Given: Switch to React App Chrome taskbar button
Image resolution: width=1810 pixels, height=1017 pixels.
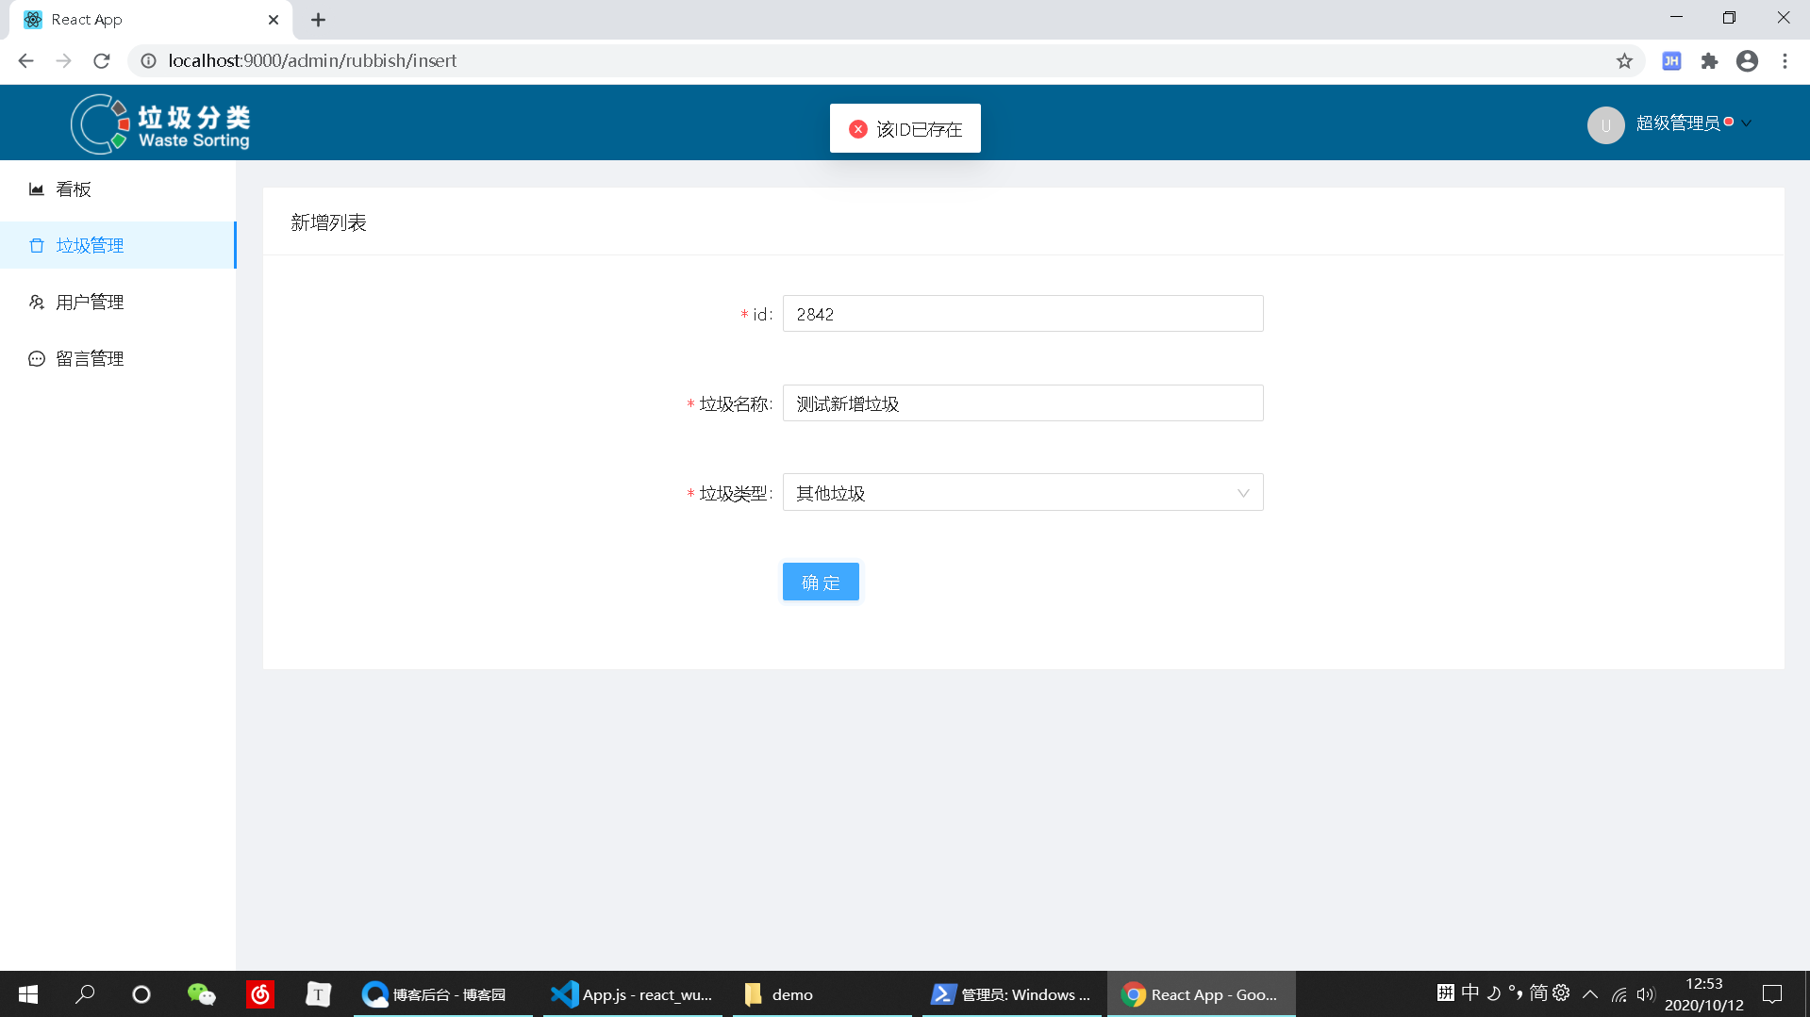Looking at the screenshot, I should point(1201,994).
